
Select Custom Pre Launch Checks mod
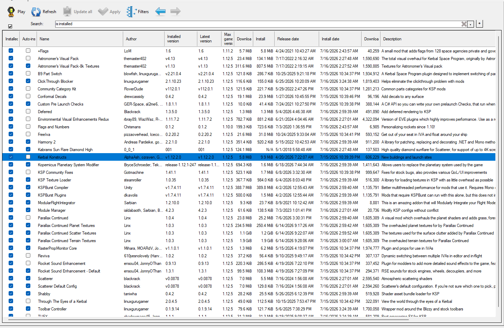pyautogui.click(x=60, y=104)
